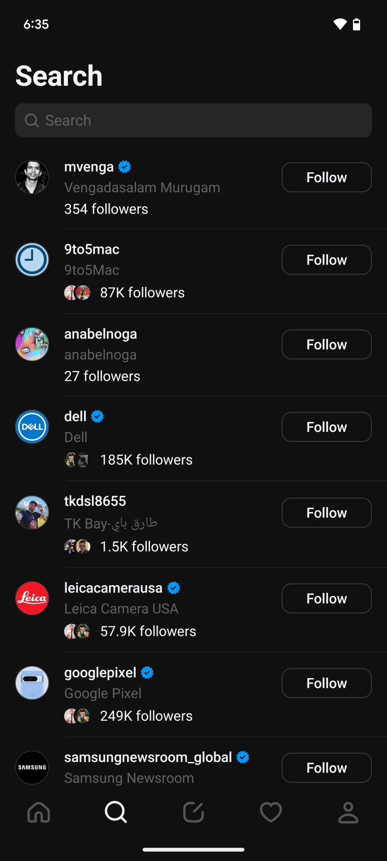Tap mvenga's profile photo
Screen dimensions: 387x861
coord(32,177)
